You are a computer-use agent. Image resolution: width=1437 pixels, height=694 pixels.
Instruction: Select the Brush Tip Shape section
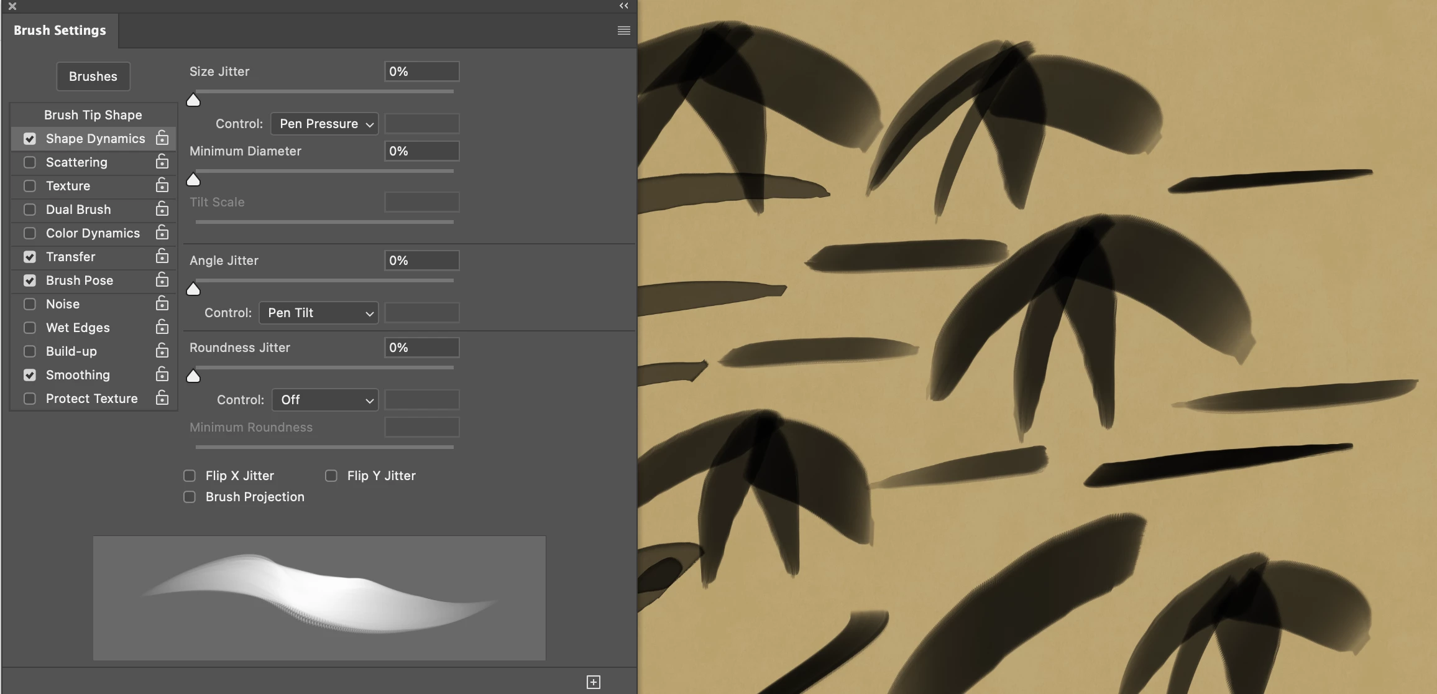point(93,115)
